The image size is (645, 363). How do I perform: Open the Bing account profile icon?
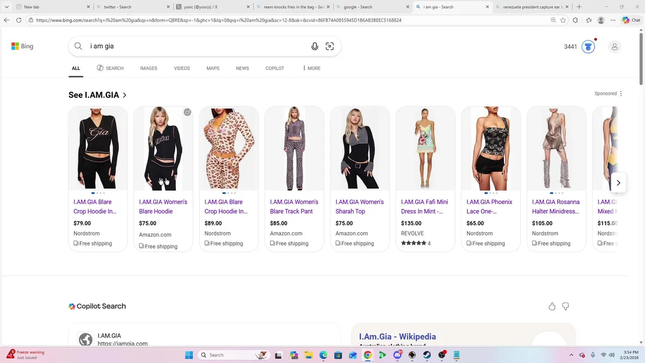point(614,46)
